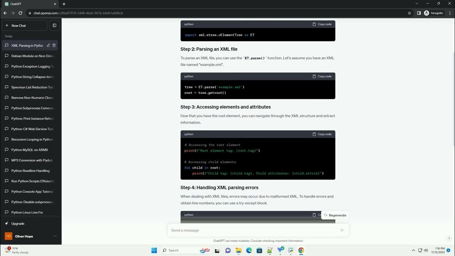The image size is (455, 256).
Task: Open the Debian Module on Non-Debian chat
Action: (30, 56)
